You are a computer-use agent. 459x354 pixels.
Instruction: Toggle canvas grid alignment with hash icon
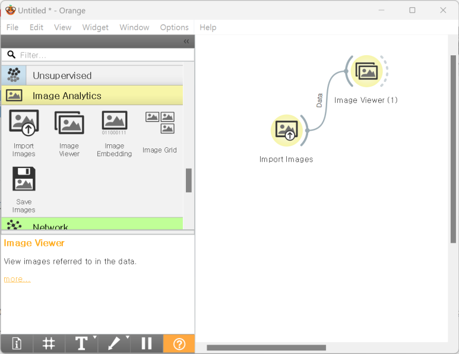[x=49, y=343]
